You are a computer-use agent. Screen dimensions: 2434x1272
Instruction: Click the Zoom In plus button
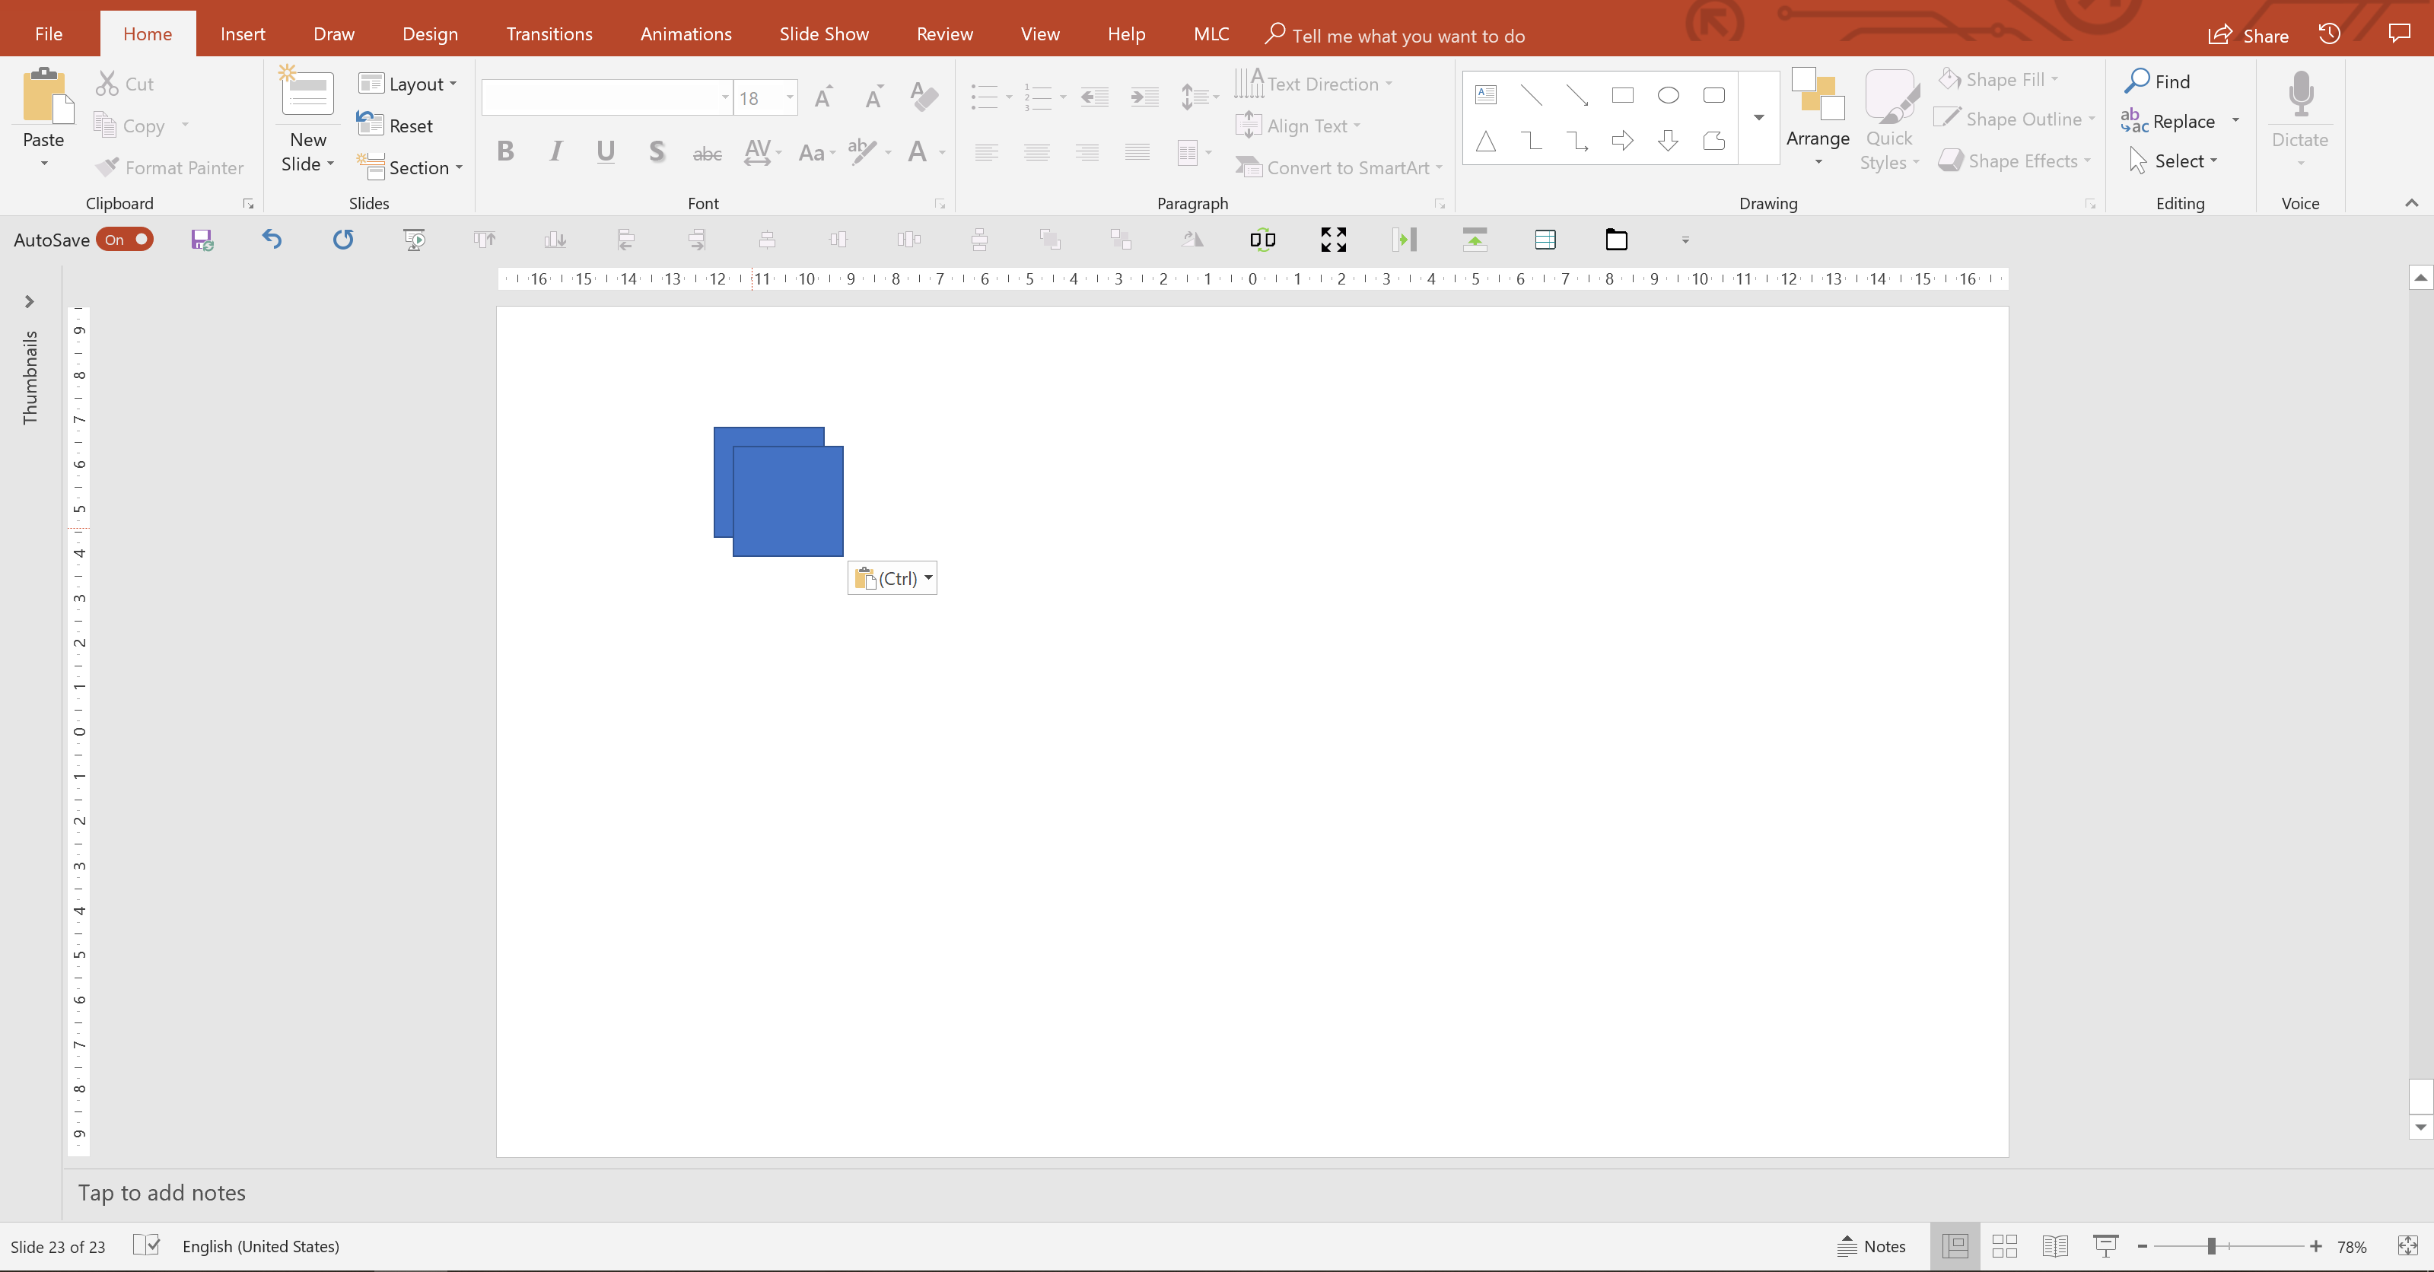(x=2315, y=1246)
